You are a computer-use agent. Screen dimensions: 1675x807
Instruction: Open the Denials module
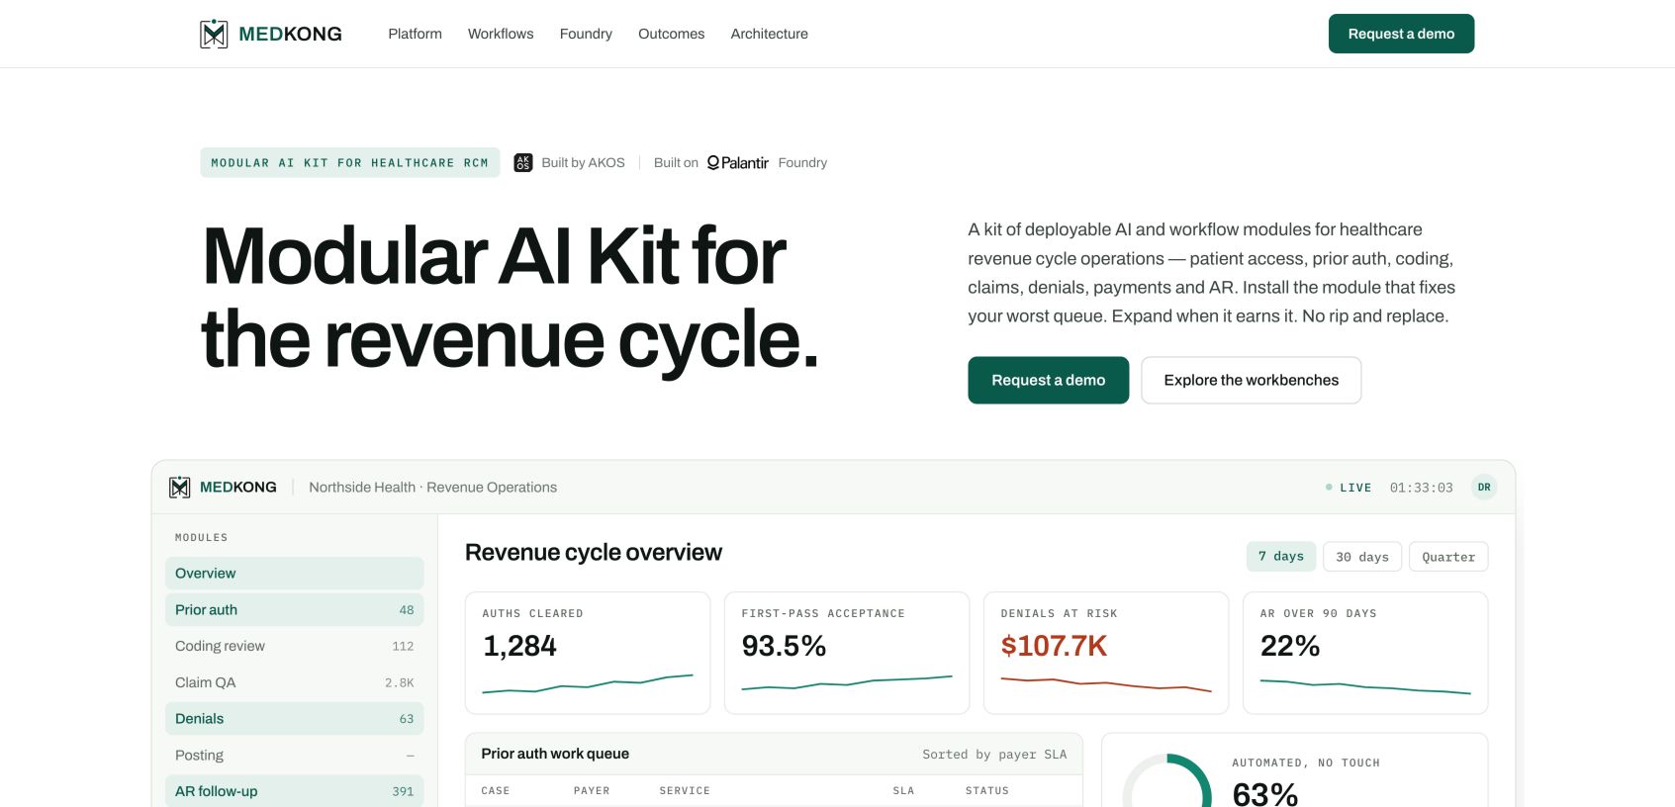pos(295,719)
